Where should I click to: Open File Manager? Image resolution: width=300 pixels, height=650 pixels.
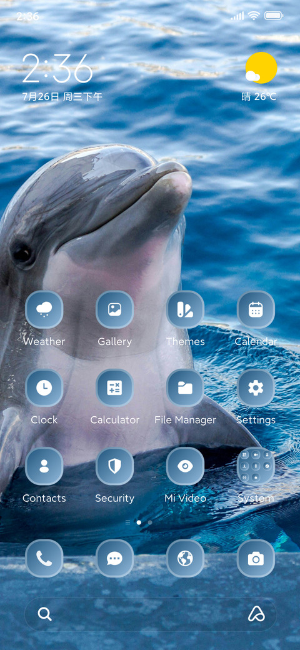pyautogui.click(x=185, y=388)
